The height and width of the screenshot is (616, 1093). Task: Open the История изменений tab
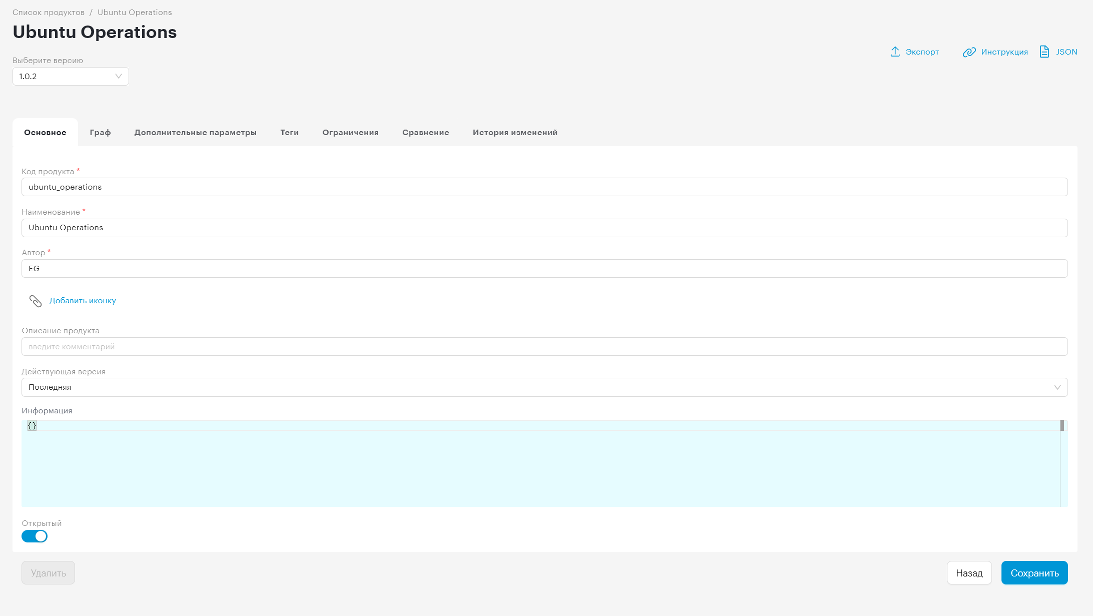pos(515,133)
